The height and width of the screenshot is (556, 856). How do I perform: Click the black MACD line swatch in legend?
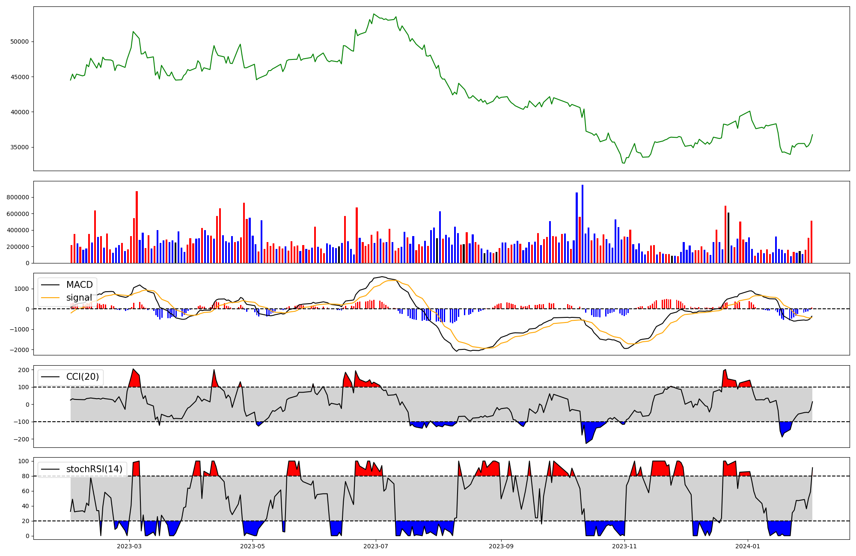pos(51,285)
